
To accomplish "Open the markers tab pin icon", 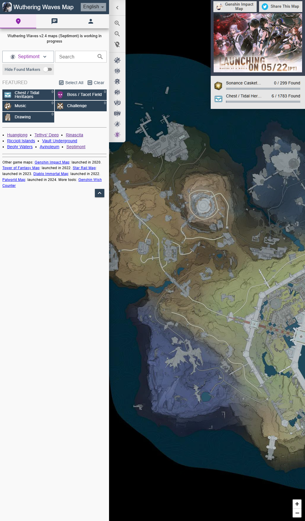I will (x=18, y=21).
